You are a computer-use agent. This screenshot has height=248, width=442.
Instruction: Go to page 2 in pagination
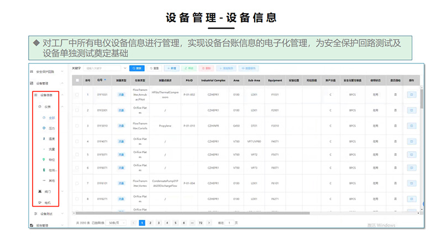click(150, 223)
